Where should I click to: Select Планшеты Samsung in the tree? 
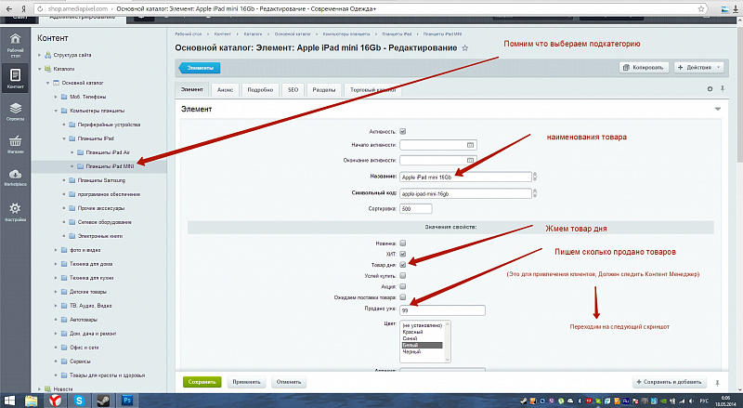pyautogui.click(x=101, y=180)
